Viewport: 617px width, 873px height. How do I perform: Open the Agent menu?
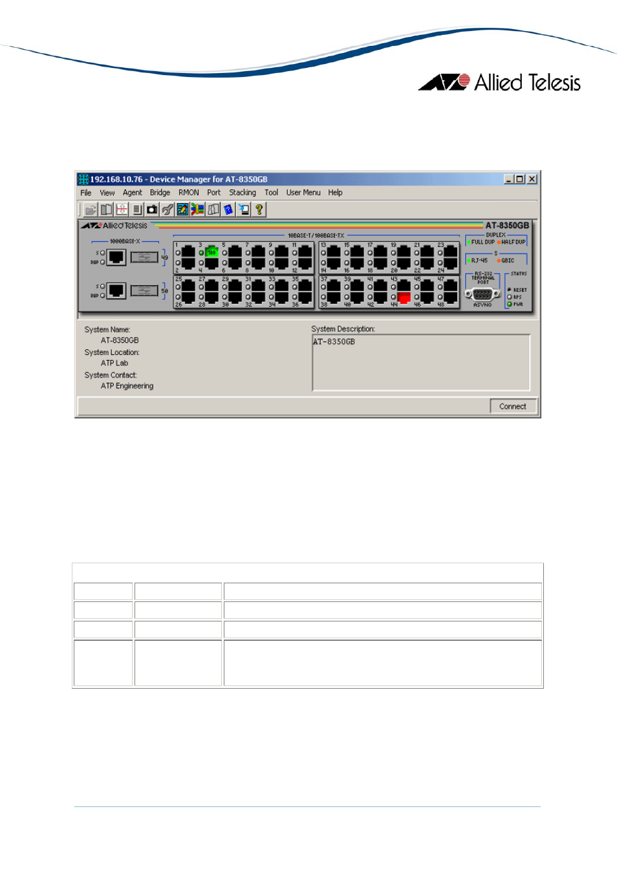coord(133,193)
